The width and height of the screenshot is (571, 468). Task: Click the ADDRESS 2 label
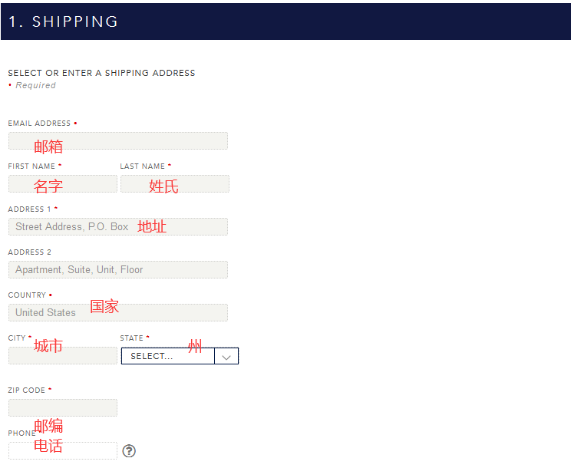[x=30, y=252]
